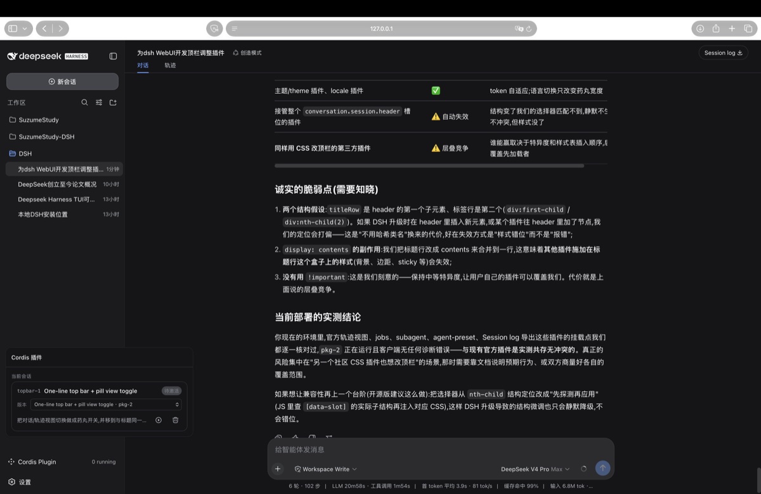Download the Session log
761x494 pixels.
tap(724, 53)
